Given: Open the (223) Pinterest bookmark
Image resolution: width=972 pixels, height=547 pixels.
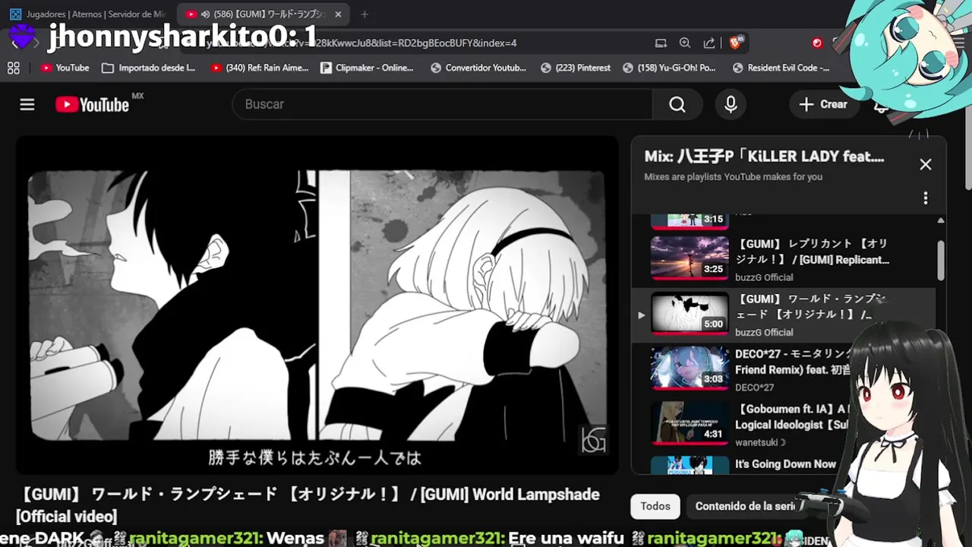Looking at the screenshot, I should pos(575,68).
